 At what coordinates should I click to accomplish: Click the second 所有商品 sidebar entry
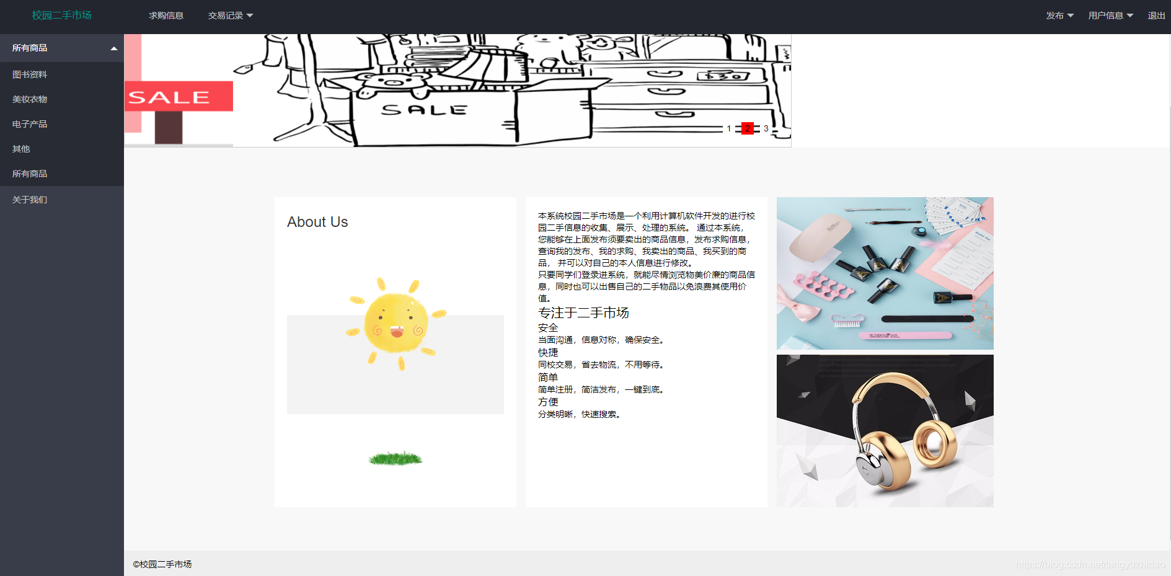tap(29, 173)
